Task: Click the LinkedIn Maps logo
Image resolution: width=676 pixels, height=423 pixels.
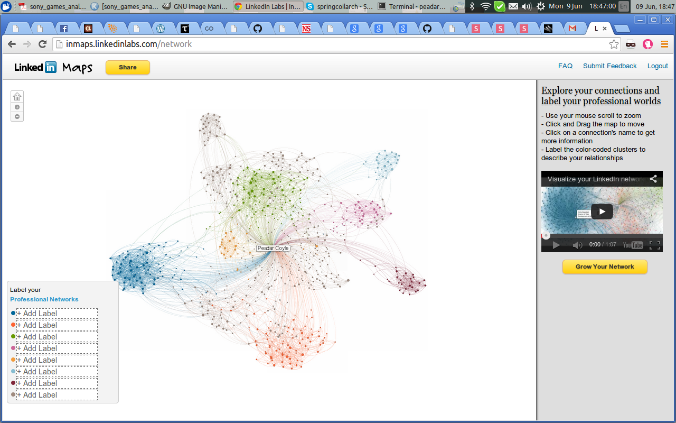Action: pos(53,67)
